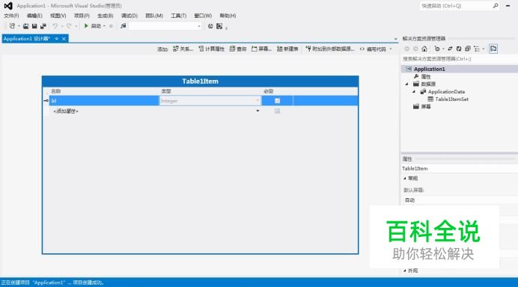Click Solution Explorer Refresh icon
Viewport: 518px width, 287px height.
[x=459, y=49]
